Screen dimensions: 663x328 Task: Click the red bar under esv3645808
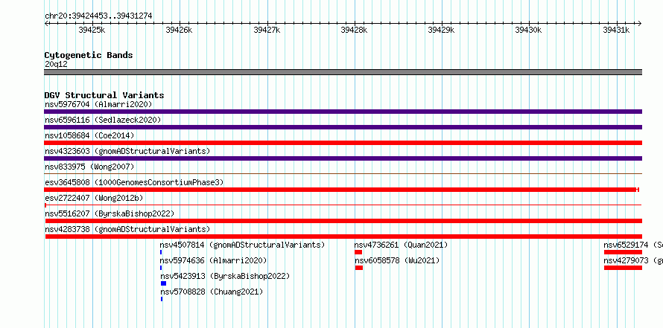click(342, 190)
